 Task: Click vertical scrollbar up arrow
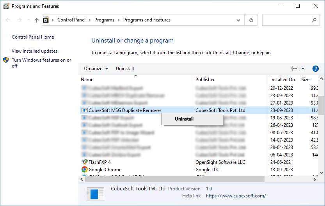[321, 79]
